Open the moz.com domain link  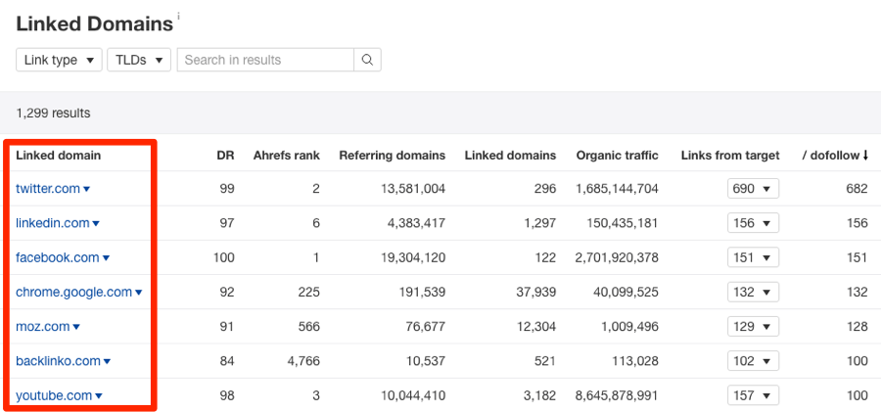pyautogui.click(x=43, y=327)
